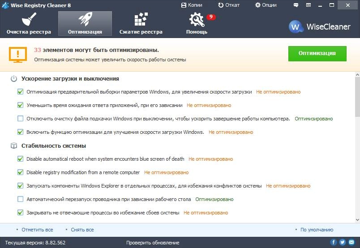The width and height of the screenshot is (360, 248).
Task: Uncheck Disable registry modification from remote computer
Action: click(x=21, y=172)
